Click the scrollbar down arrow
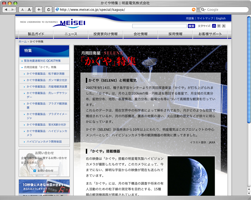 tap(249, 194)
